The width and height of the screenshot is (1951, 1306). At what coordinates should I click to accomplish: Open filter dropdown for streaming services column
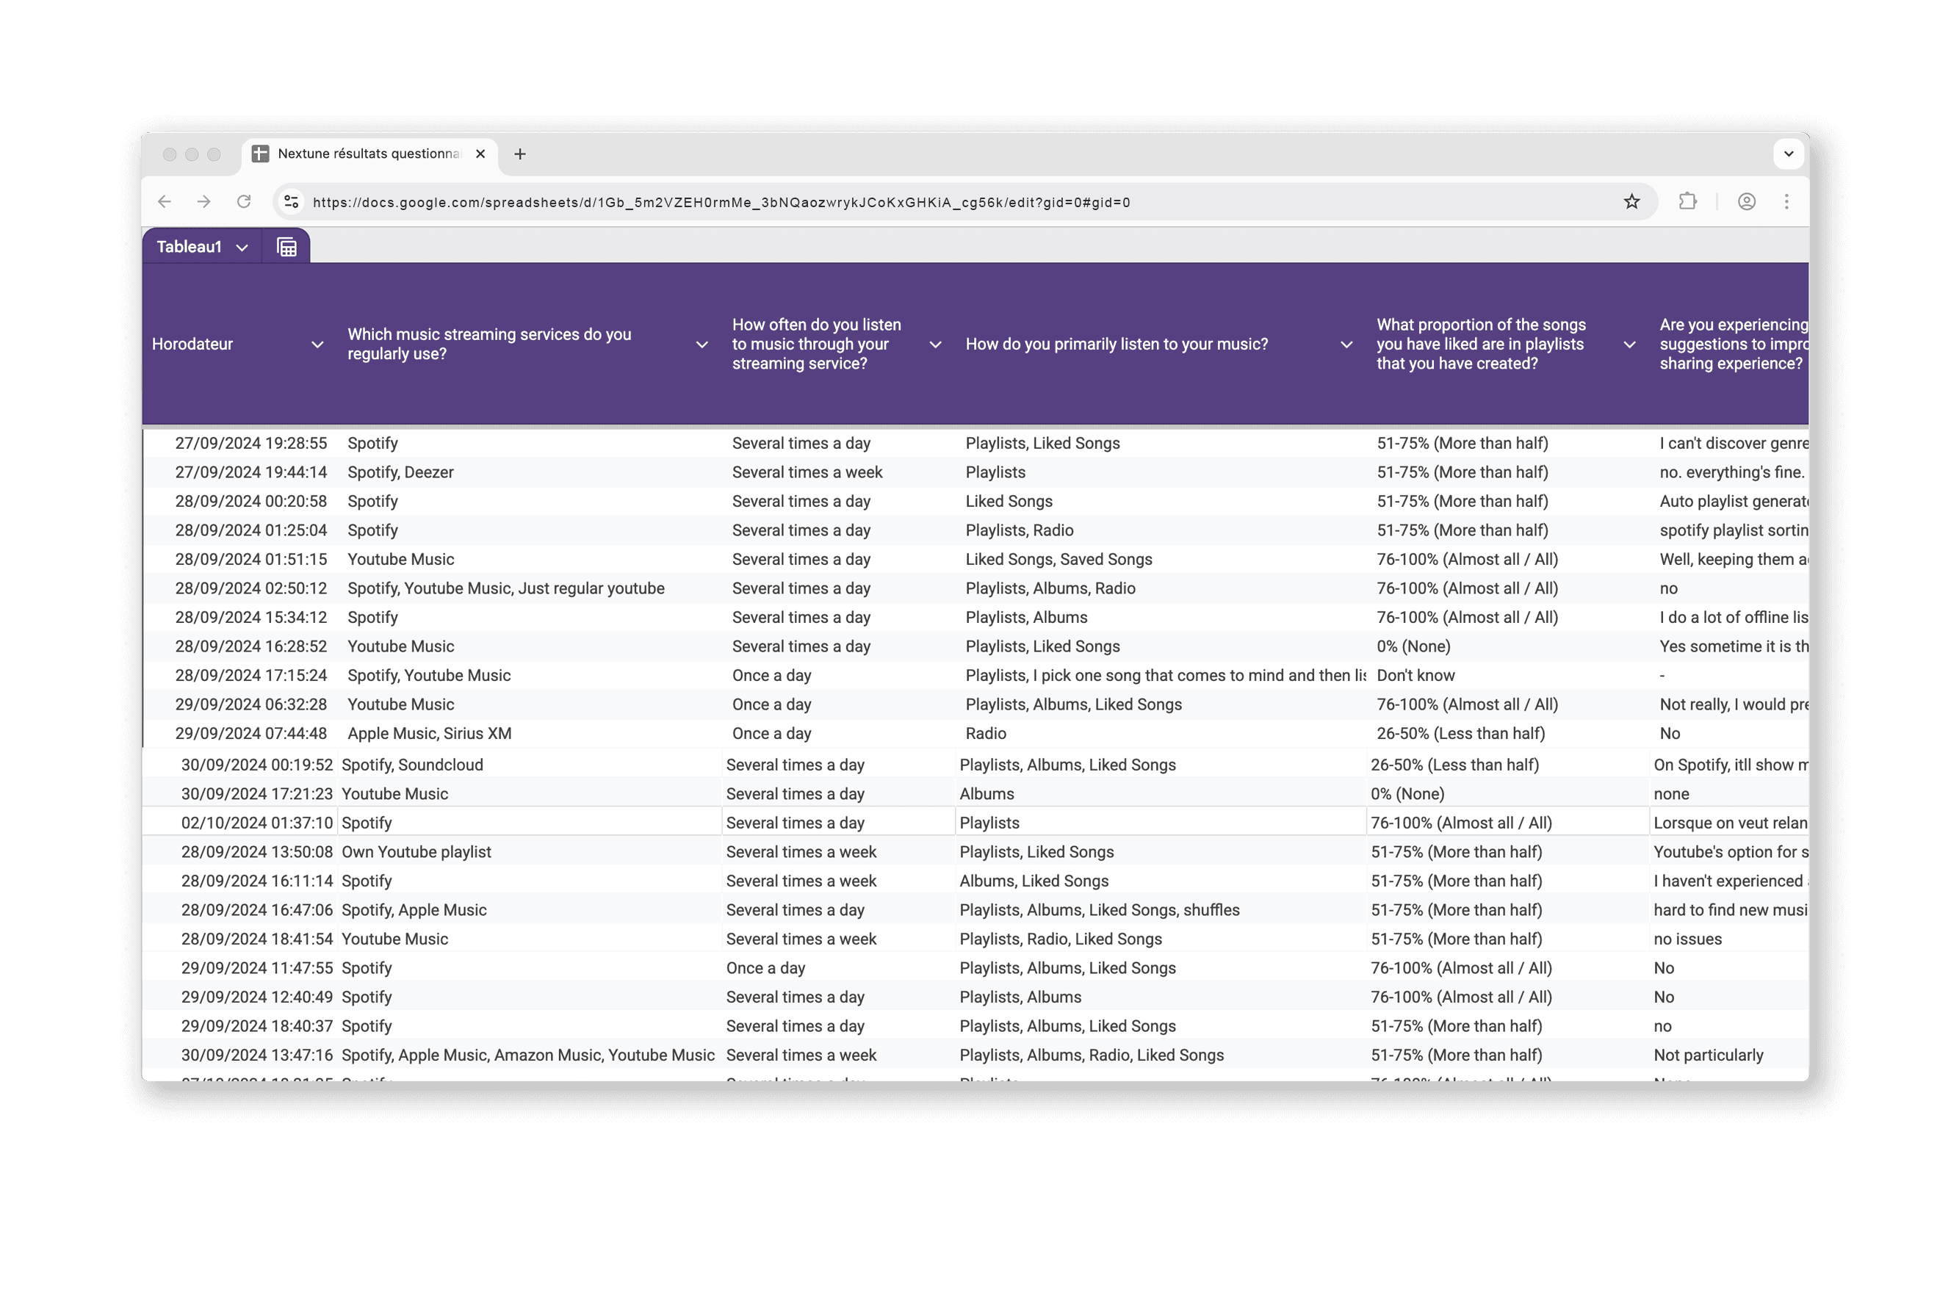pyautogui.click(x=702, y=344)
